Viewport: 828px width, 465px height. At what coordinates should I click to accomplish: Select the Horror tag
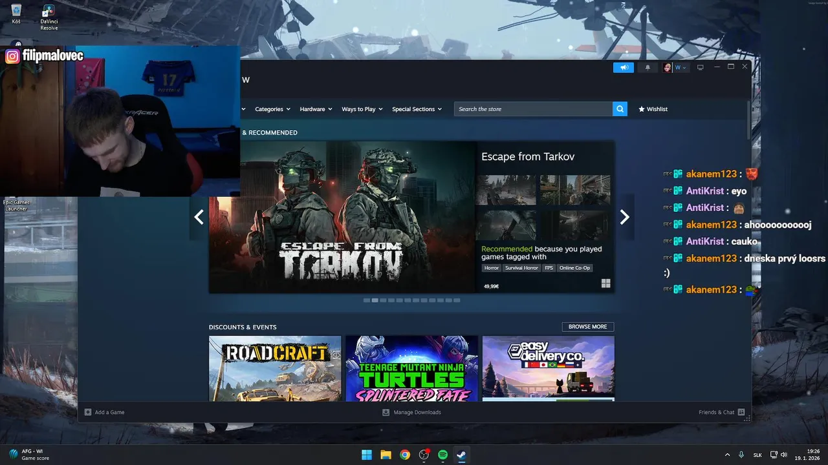click(492, 268)
